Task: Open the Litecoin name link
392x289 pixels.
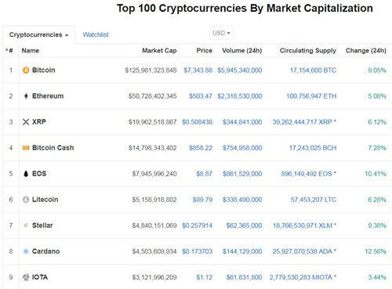Action: coord(45,200)
